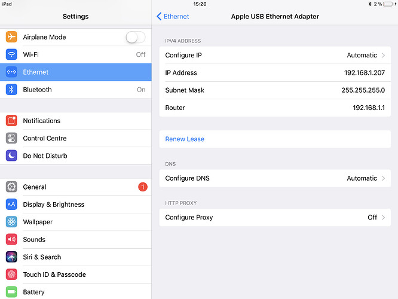Tap the IP Address field row
The height and width of the screenshot is (299, 398).
coord(275,73)
